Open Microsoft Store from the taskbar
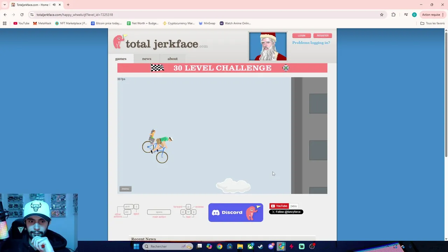 pos(230,246)
